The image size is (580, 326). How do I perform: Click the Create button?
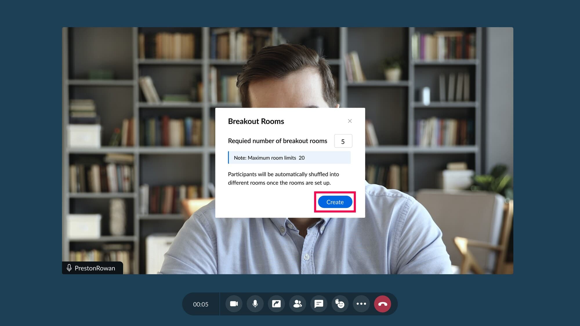click(x=335, y=202)
